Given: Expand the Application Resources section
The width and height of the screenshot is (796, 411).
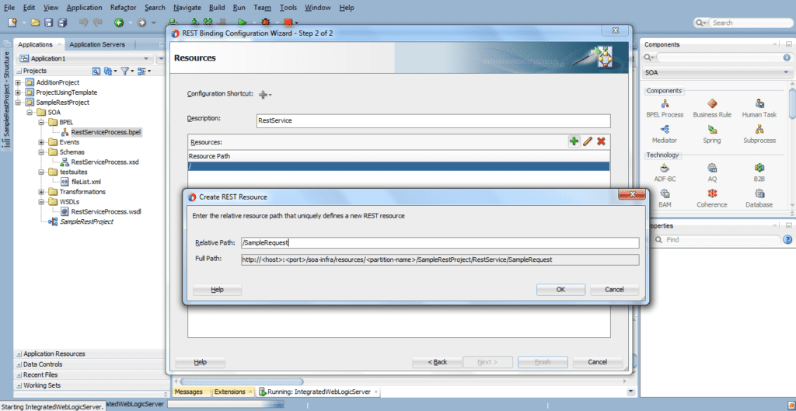Looking at the screenshot, I should click(19, 354).
